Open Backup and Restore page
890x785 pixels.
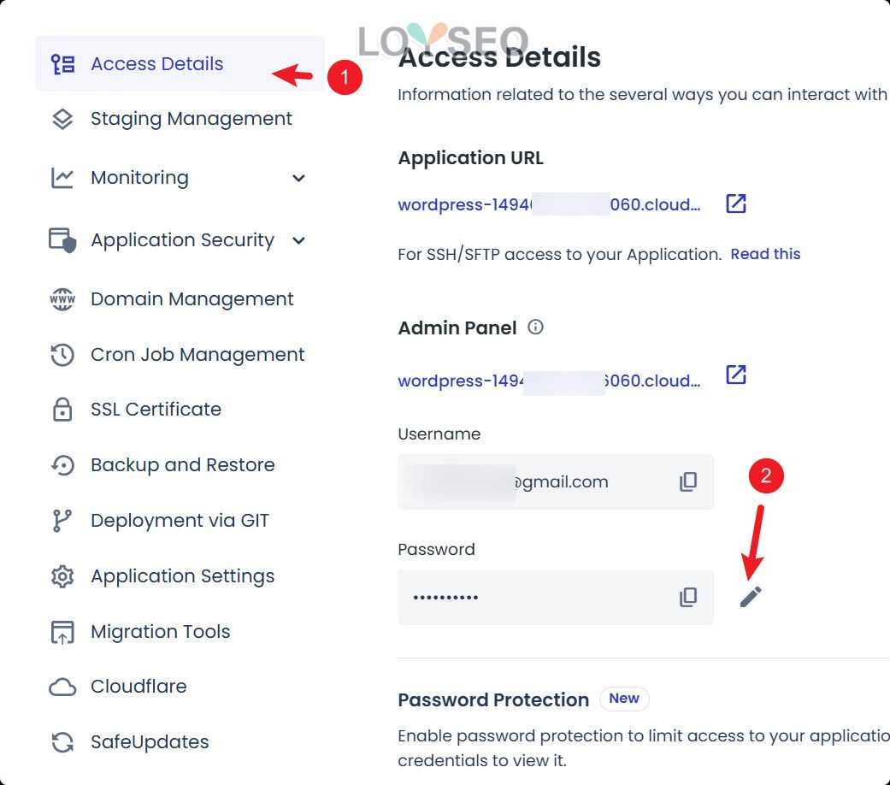pos(182,465)
